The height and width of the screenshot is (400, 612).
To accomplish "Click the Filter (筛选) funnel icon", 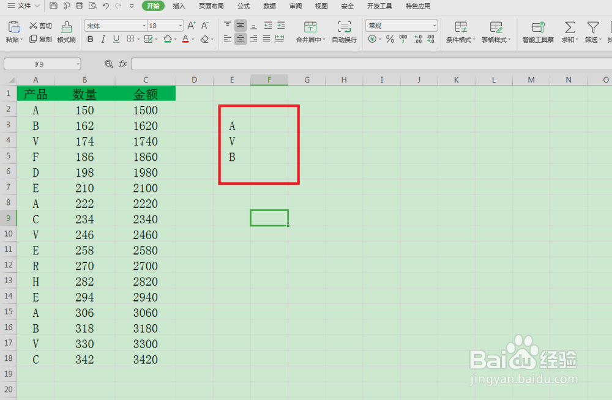I will click(593, 28).
